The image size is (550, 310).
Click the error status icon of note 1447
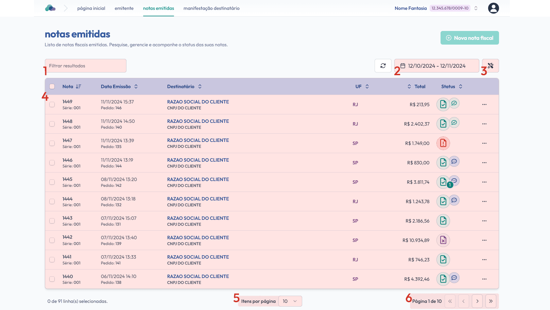(443, 143)
